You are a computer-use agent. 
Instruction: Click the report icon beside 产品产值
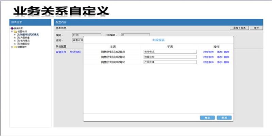(x=18, y=37)
